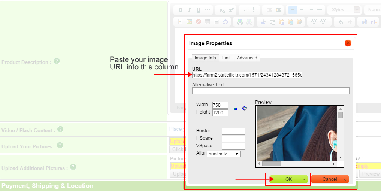The width and height of the screenshot is (381, 192).
Task: Open help for Video / Flash Content
Action: (60, 129)
